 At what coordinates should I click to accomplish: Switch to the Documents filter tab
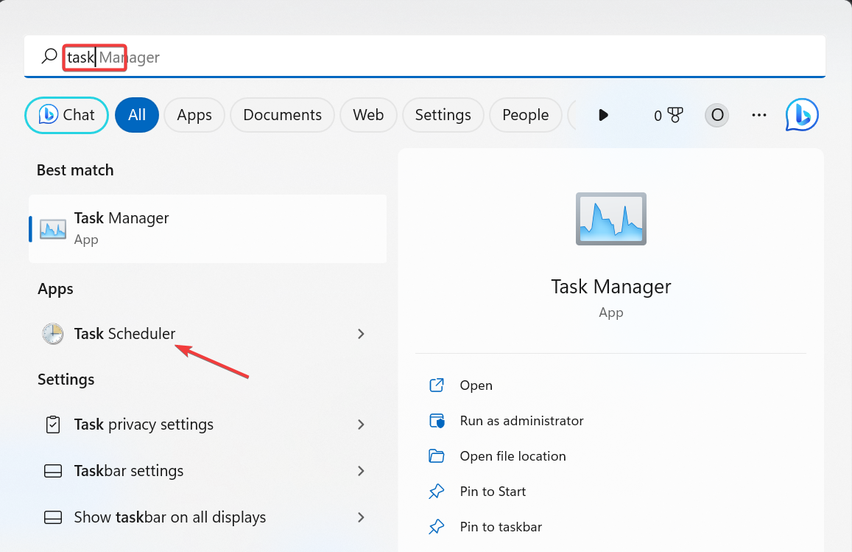point(282,115)
